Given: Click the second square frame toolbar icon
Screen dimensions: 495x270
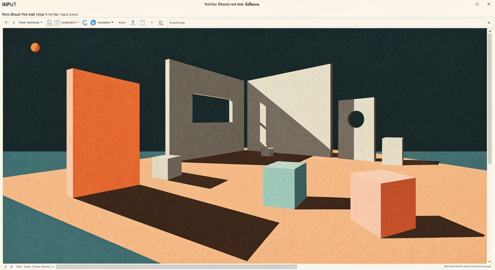Looking at the screenshot, I should coord(57,22).
